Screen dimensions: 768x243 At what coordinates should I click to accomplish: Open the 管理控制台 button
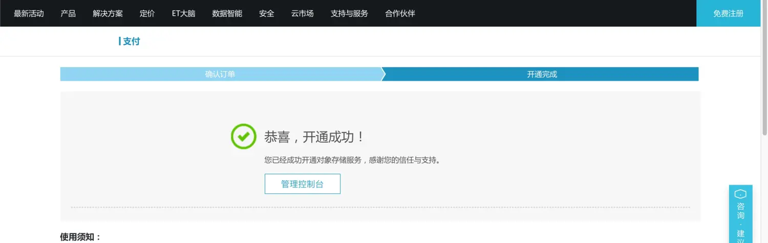point(302,184)
